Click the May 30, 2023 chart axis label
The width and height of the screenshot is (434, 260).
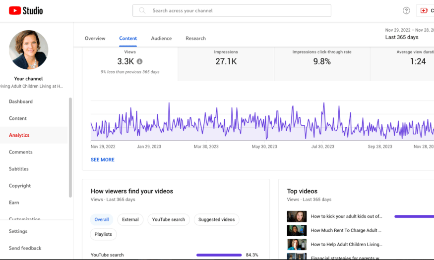click(x=264, y=147)
